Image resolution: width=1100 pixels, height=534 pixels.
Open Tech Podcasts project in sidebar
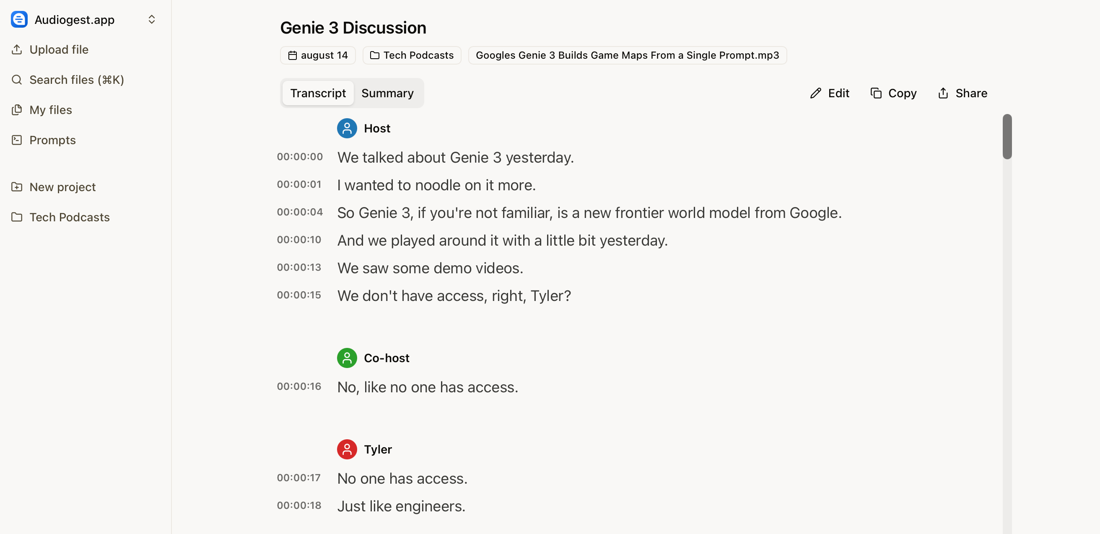[69, 217]
